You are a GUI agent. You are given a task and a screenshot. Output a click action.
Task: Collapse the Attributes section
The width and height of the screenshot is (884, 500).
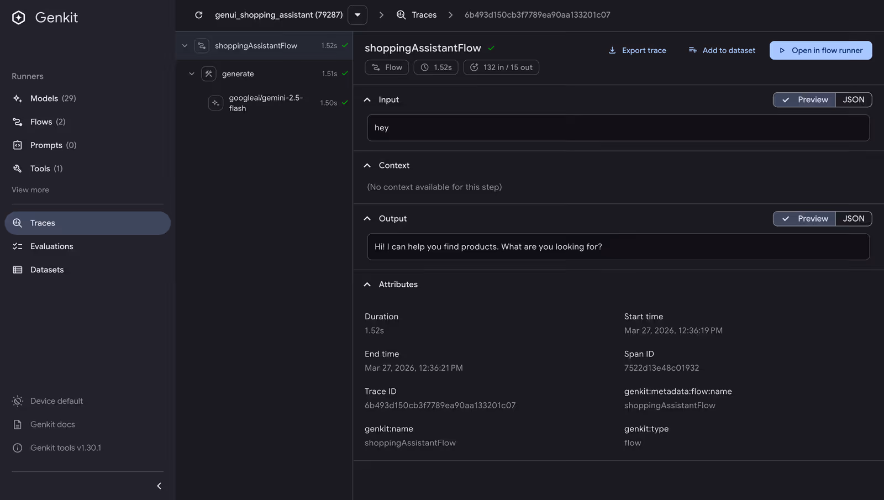coord(367,285)
